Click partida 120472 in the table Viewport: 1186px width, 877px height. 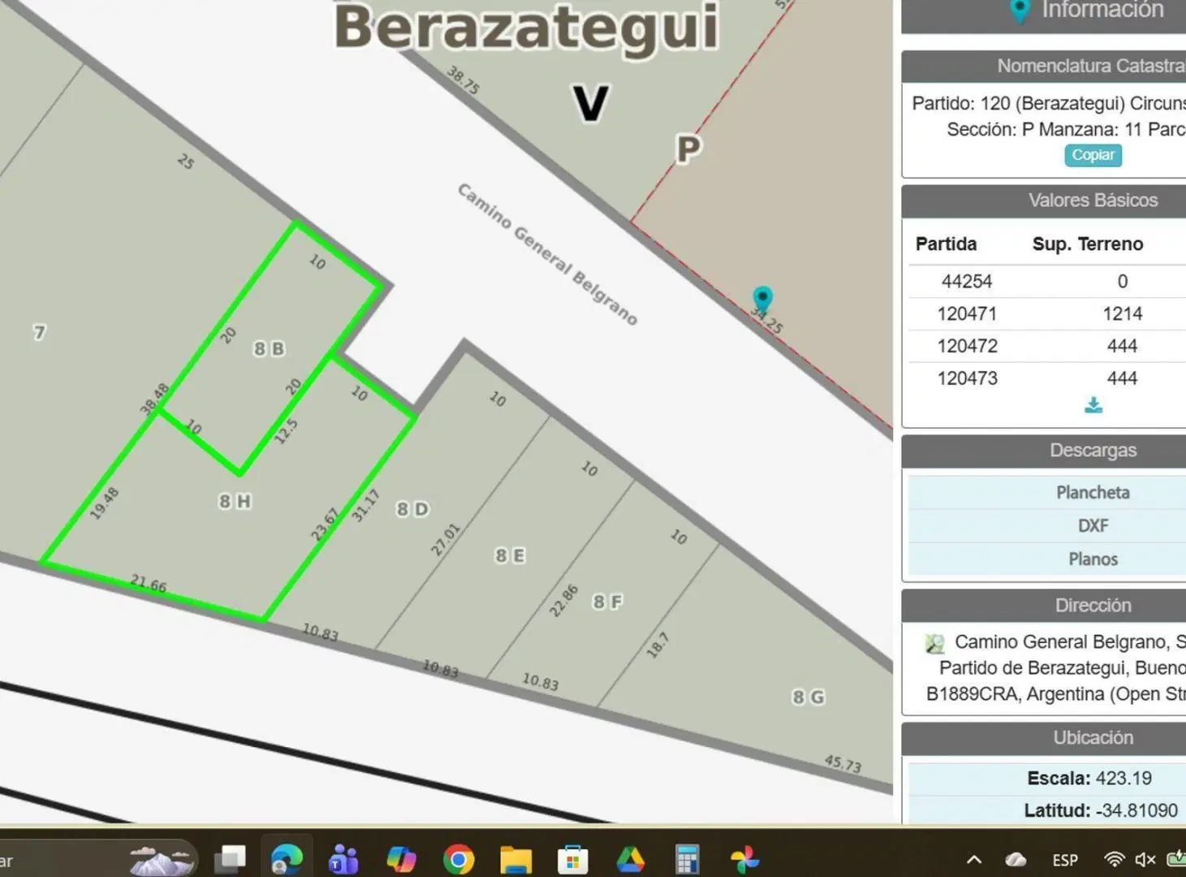click(966, 346)
